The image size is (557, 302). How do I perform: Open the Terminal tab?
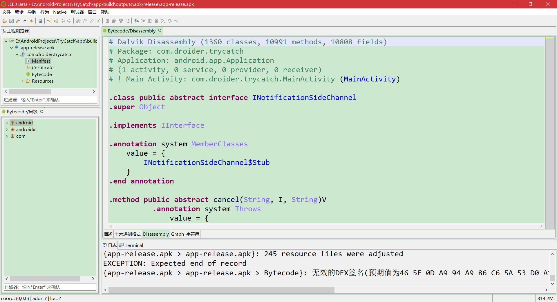pos(133,245)
